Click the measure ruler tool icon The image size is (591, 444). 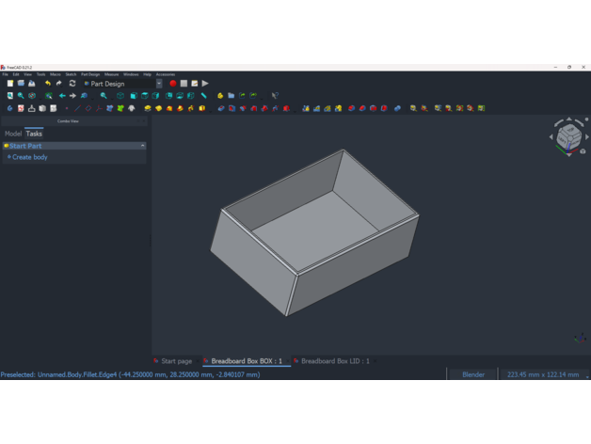tap(204, 96)
